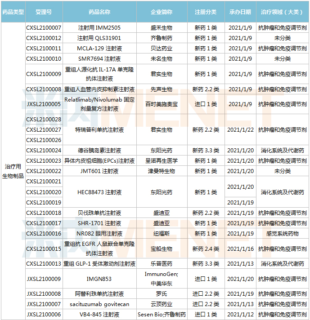Select cell SMR7694 注射液
310x320 pixels.
(x=99, y=59)
